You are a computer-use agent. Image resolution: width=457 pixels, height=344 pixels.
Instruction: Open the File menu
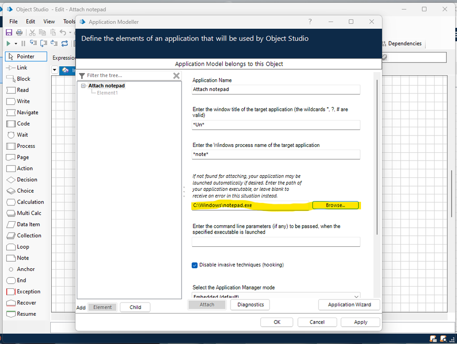13,21
